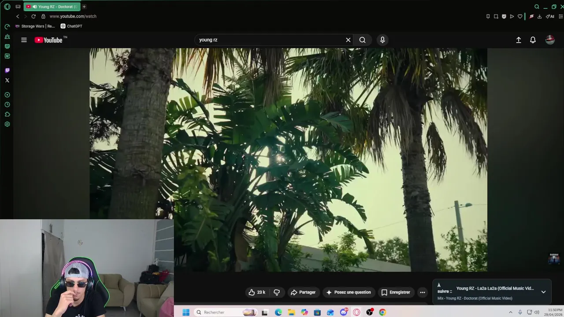Go back to the previous page
564x317 pixels.
(18, 16)
